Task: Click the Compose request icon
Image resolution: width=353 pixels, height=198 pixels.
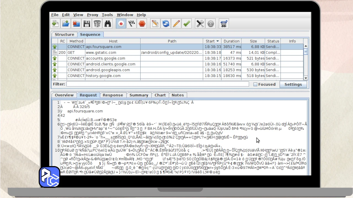Action: [155, 24]
